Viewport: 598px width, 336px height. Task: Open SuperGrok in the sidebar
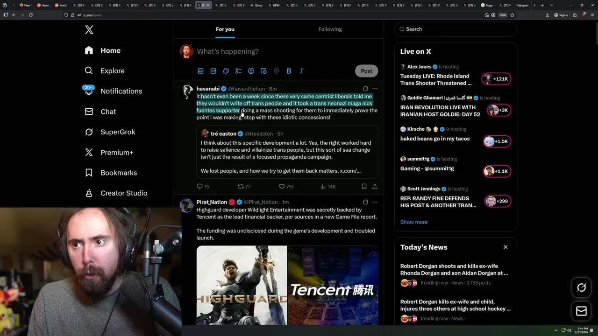[110, 132]
